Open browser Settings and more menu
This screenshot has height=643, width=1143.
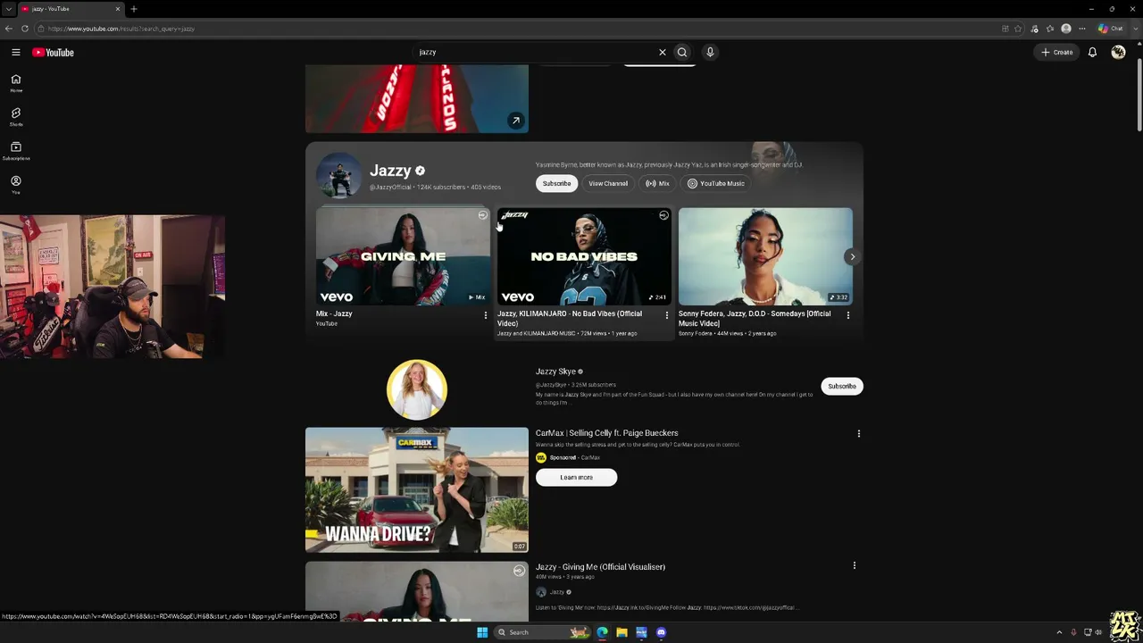[x=1082, y=29]
